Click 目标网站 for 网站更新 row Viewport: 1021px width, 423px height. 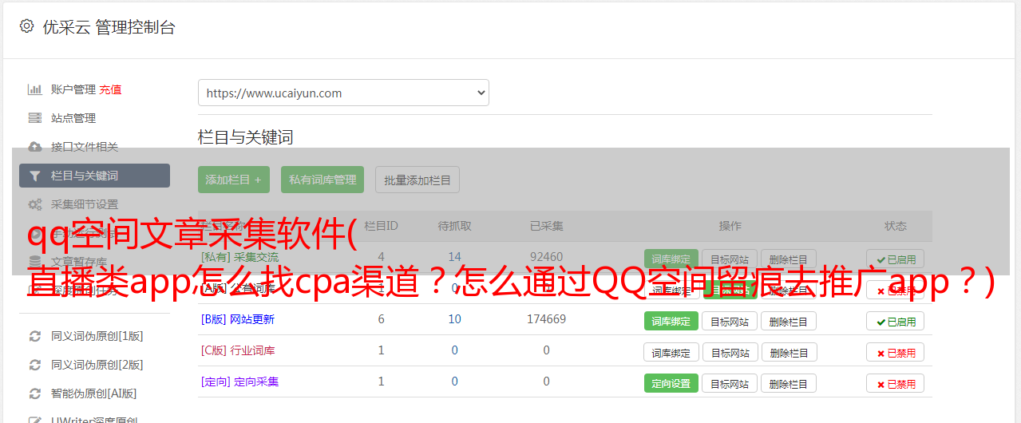click(x=730, y=321)
